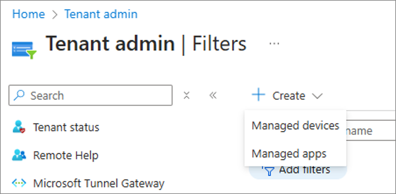Click the Add filters button

click(x=298, y=172)
